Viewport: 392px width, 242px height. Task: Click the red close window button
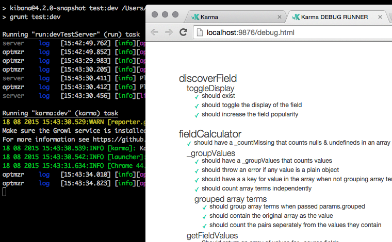coord(155,14)
